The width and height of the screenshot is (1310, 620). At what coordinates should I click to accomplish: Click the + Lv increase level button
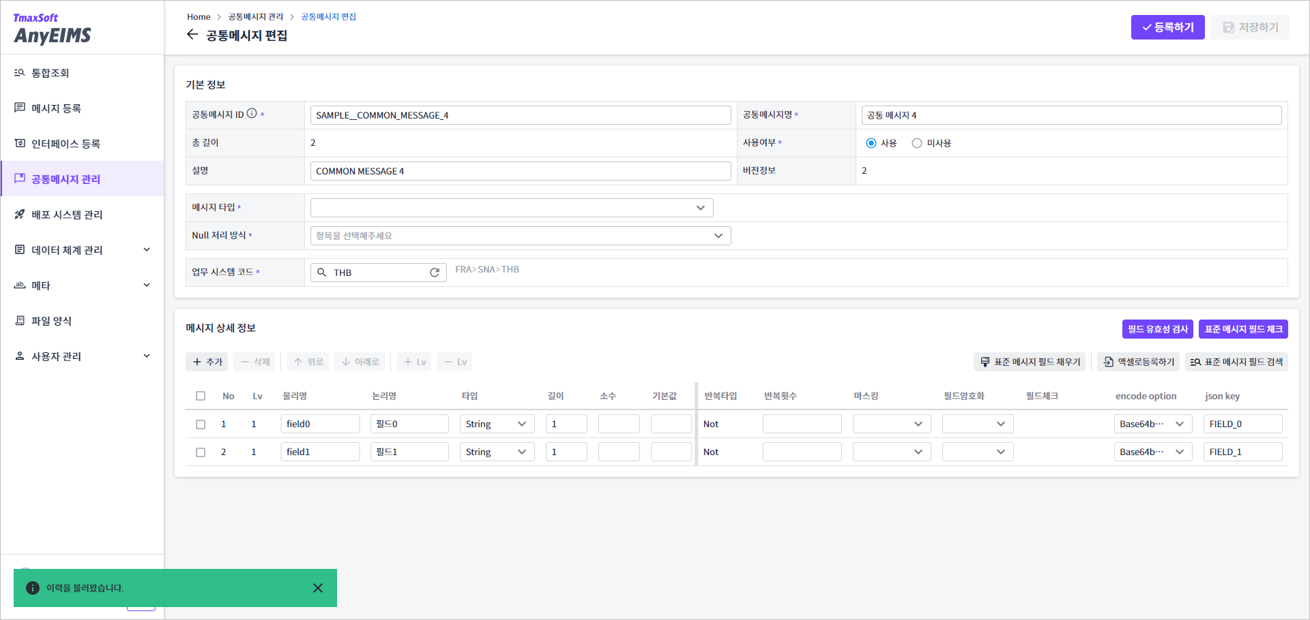pos(413,362)
